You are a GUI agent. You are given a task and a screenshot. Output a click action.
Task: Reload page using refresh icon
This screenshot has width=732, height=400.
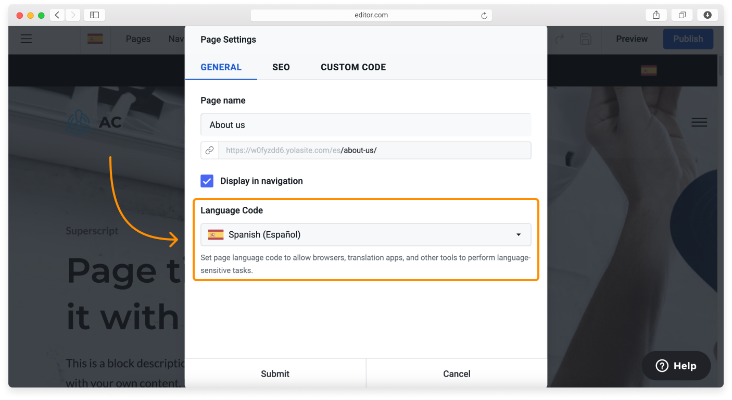[x=484, y=16]
